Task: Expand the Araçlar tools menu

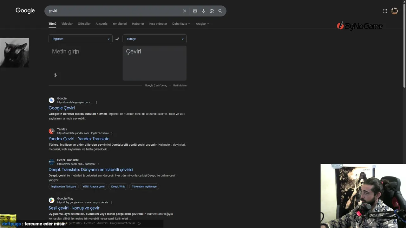Action: pos(202,24)
